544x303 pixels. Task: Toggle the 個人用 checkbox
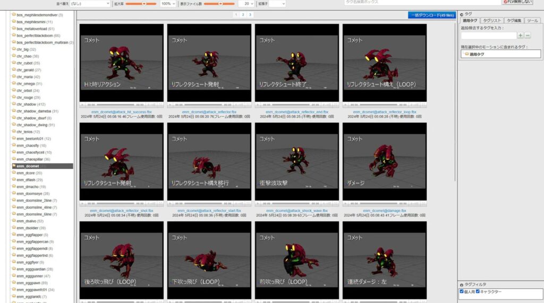(462, 291)
